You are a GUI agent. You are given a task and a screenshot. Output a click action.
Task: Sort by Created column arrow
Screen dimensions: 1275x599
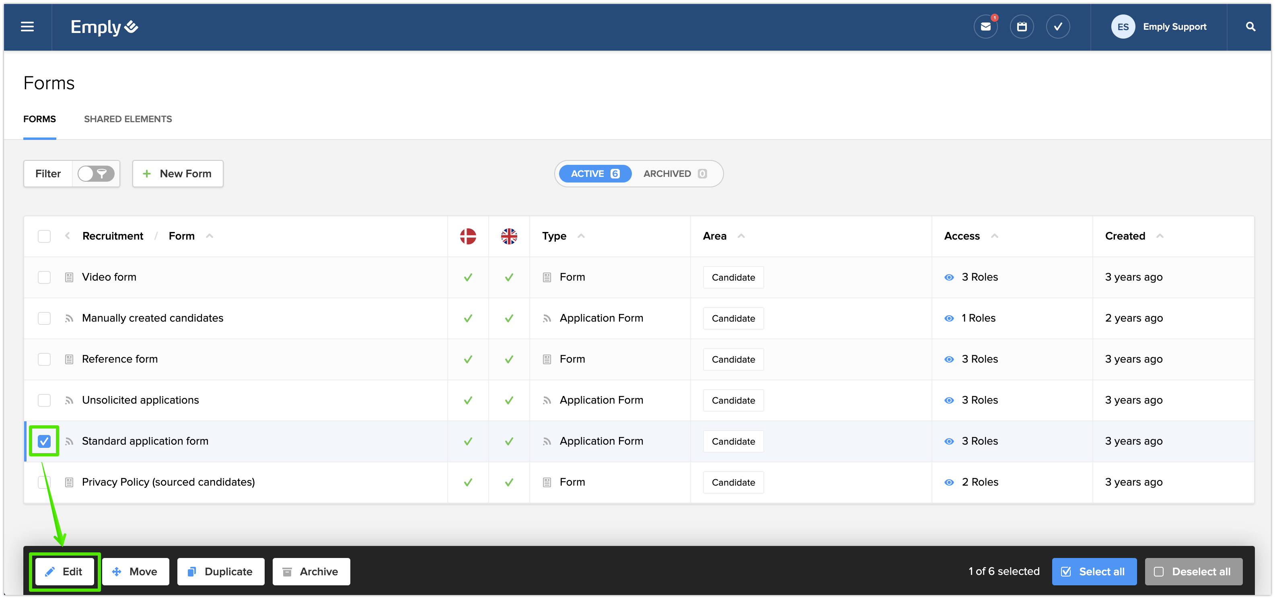coord(1160,236)
